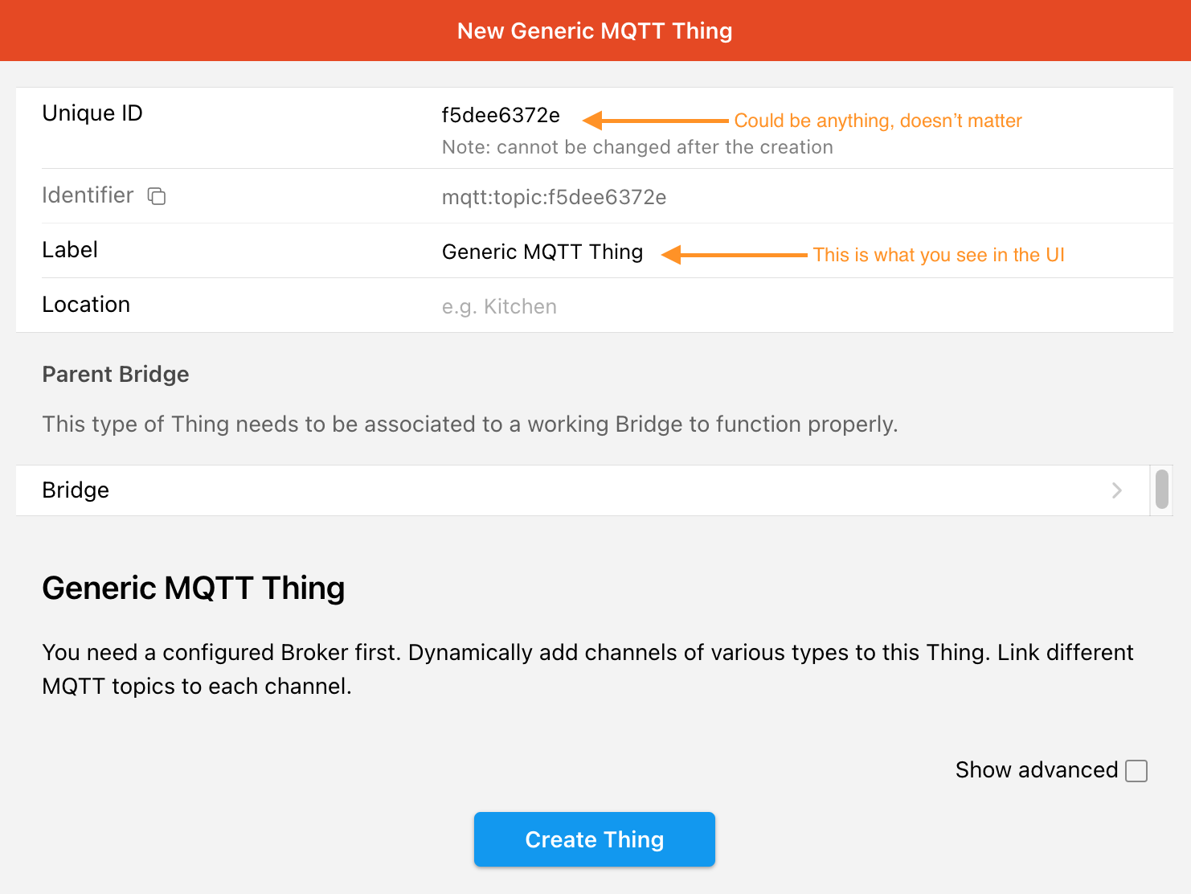This screenshot has width=1191, height=894.
Task: Click the note about Unique ID creation
Action: click(x=637, y=147)
